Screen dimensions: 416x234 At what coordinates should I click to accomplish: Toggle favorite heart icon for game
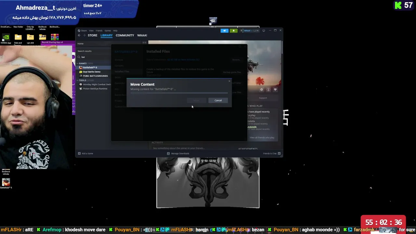click(x=275, y=89)
